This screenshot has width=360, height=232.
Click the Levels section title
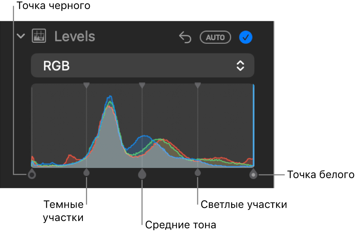pos(75,37)
